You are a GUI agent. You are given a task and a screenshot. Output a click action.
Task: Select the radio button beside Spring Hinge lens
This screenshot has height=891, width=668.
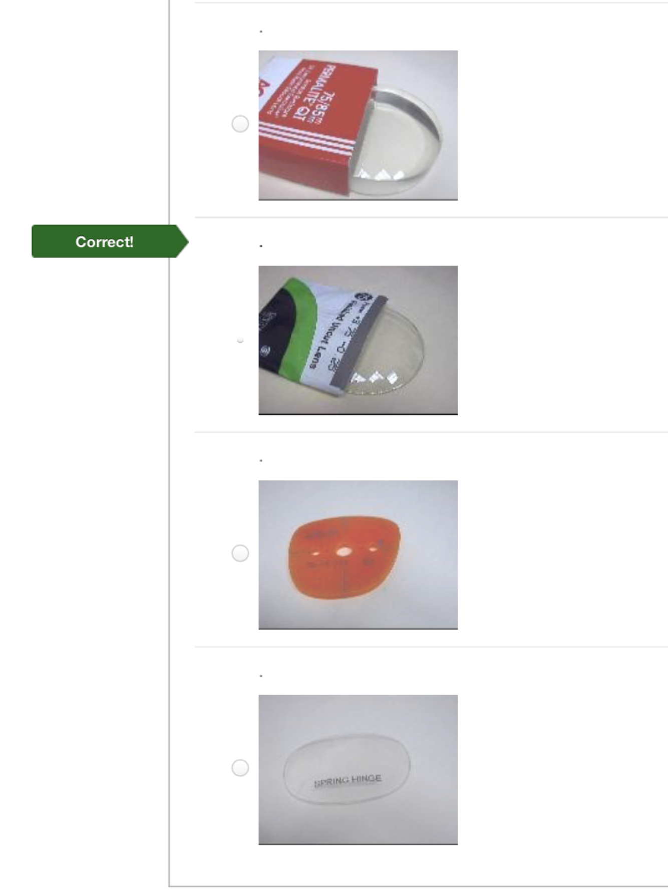tap(240, 768)
